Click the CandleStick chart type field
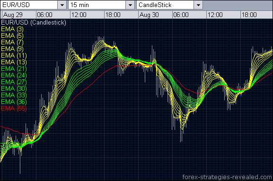This screenshot has width=273, height=181. (x=165, y=5)
